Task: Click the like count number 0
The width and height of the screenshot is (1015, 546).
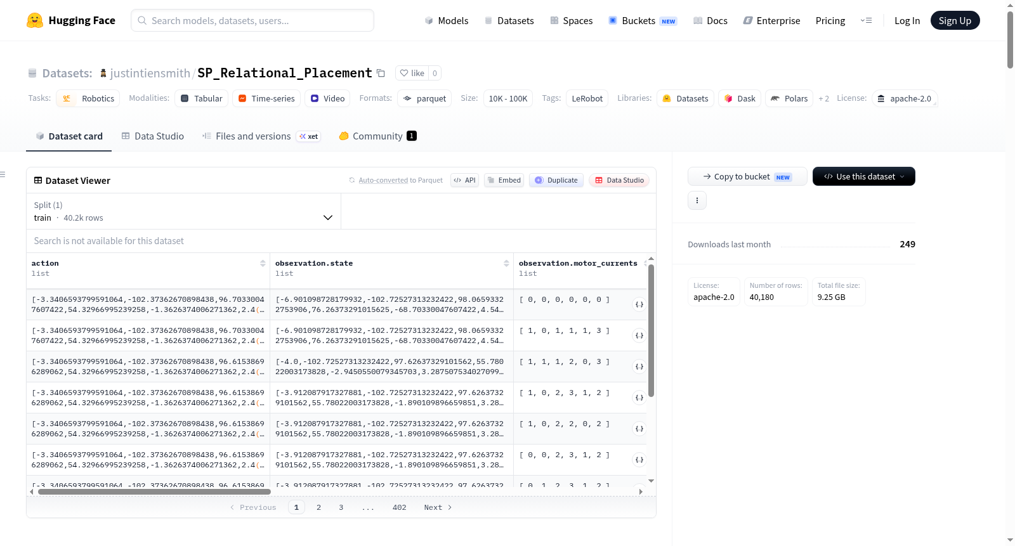Action: click(435, 73)
